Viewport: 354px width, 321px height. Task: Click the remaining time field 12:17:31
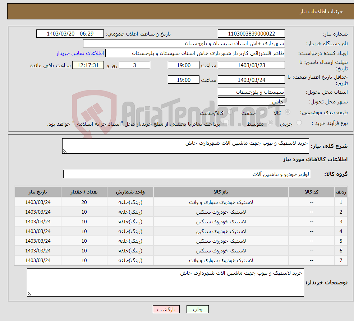[88, 65]
